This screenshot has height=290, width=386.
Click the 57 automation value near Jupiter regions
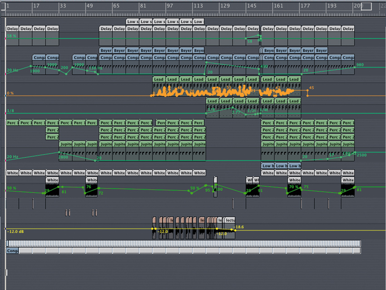click(332, 155)
